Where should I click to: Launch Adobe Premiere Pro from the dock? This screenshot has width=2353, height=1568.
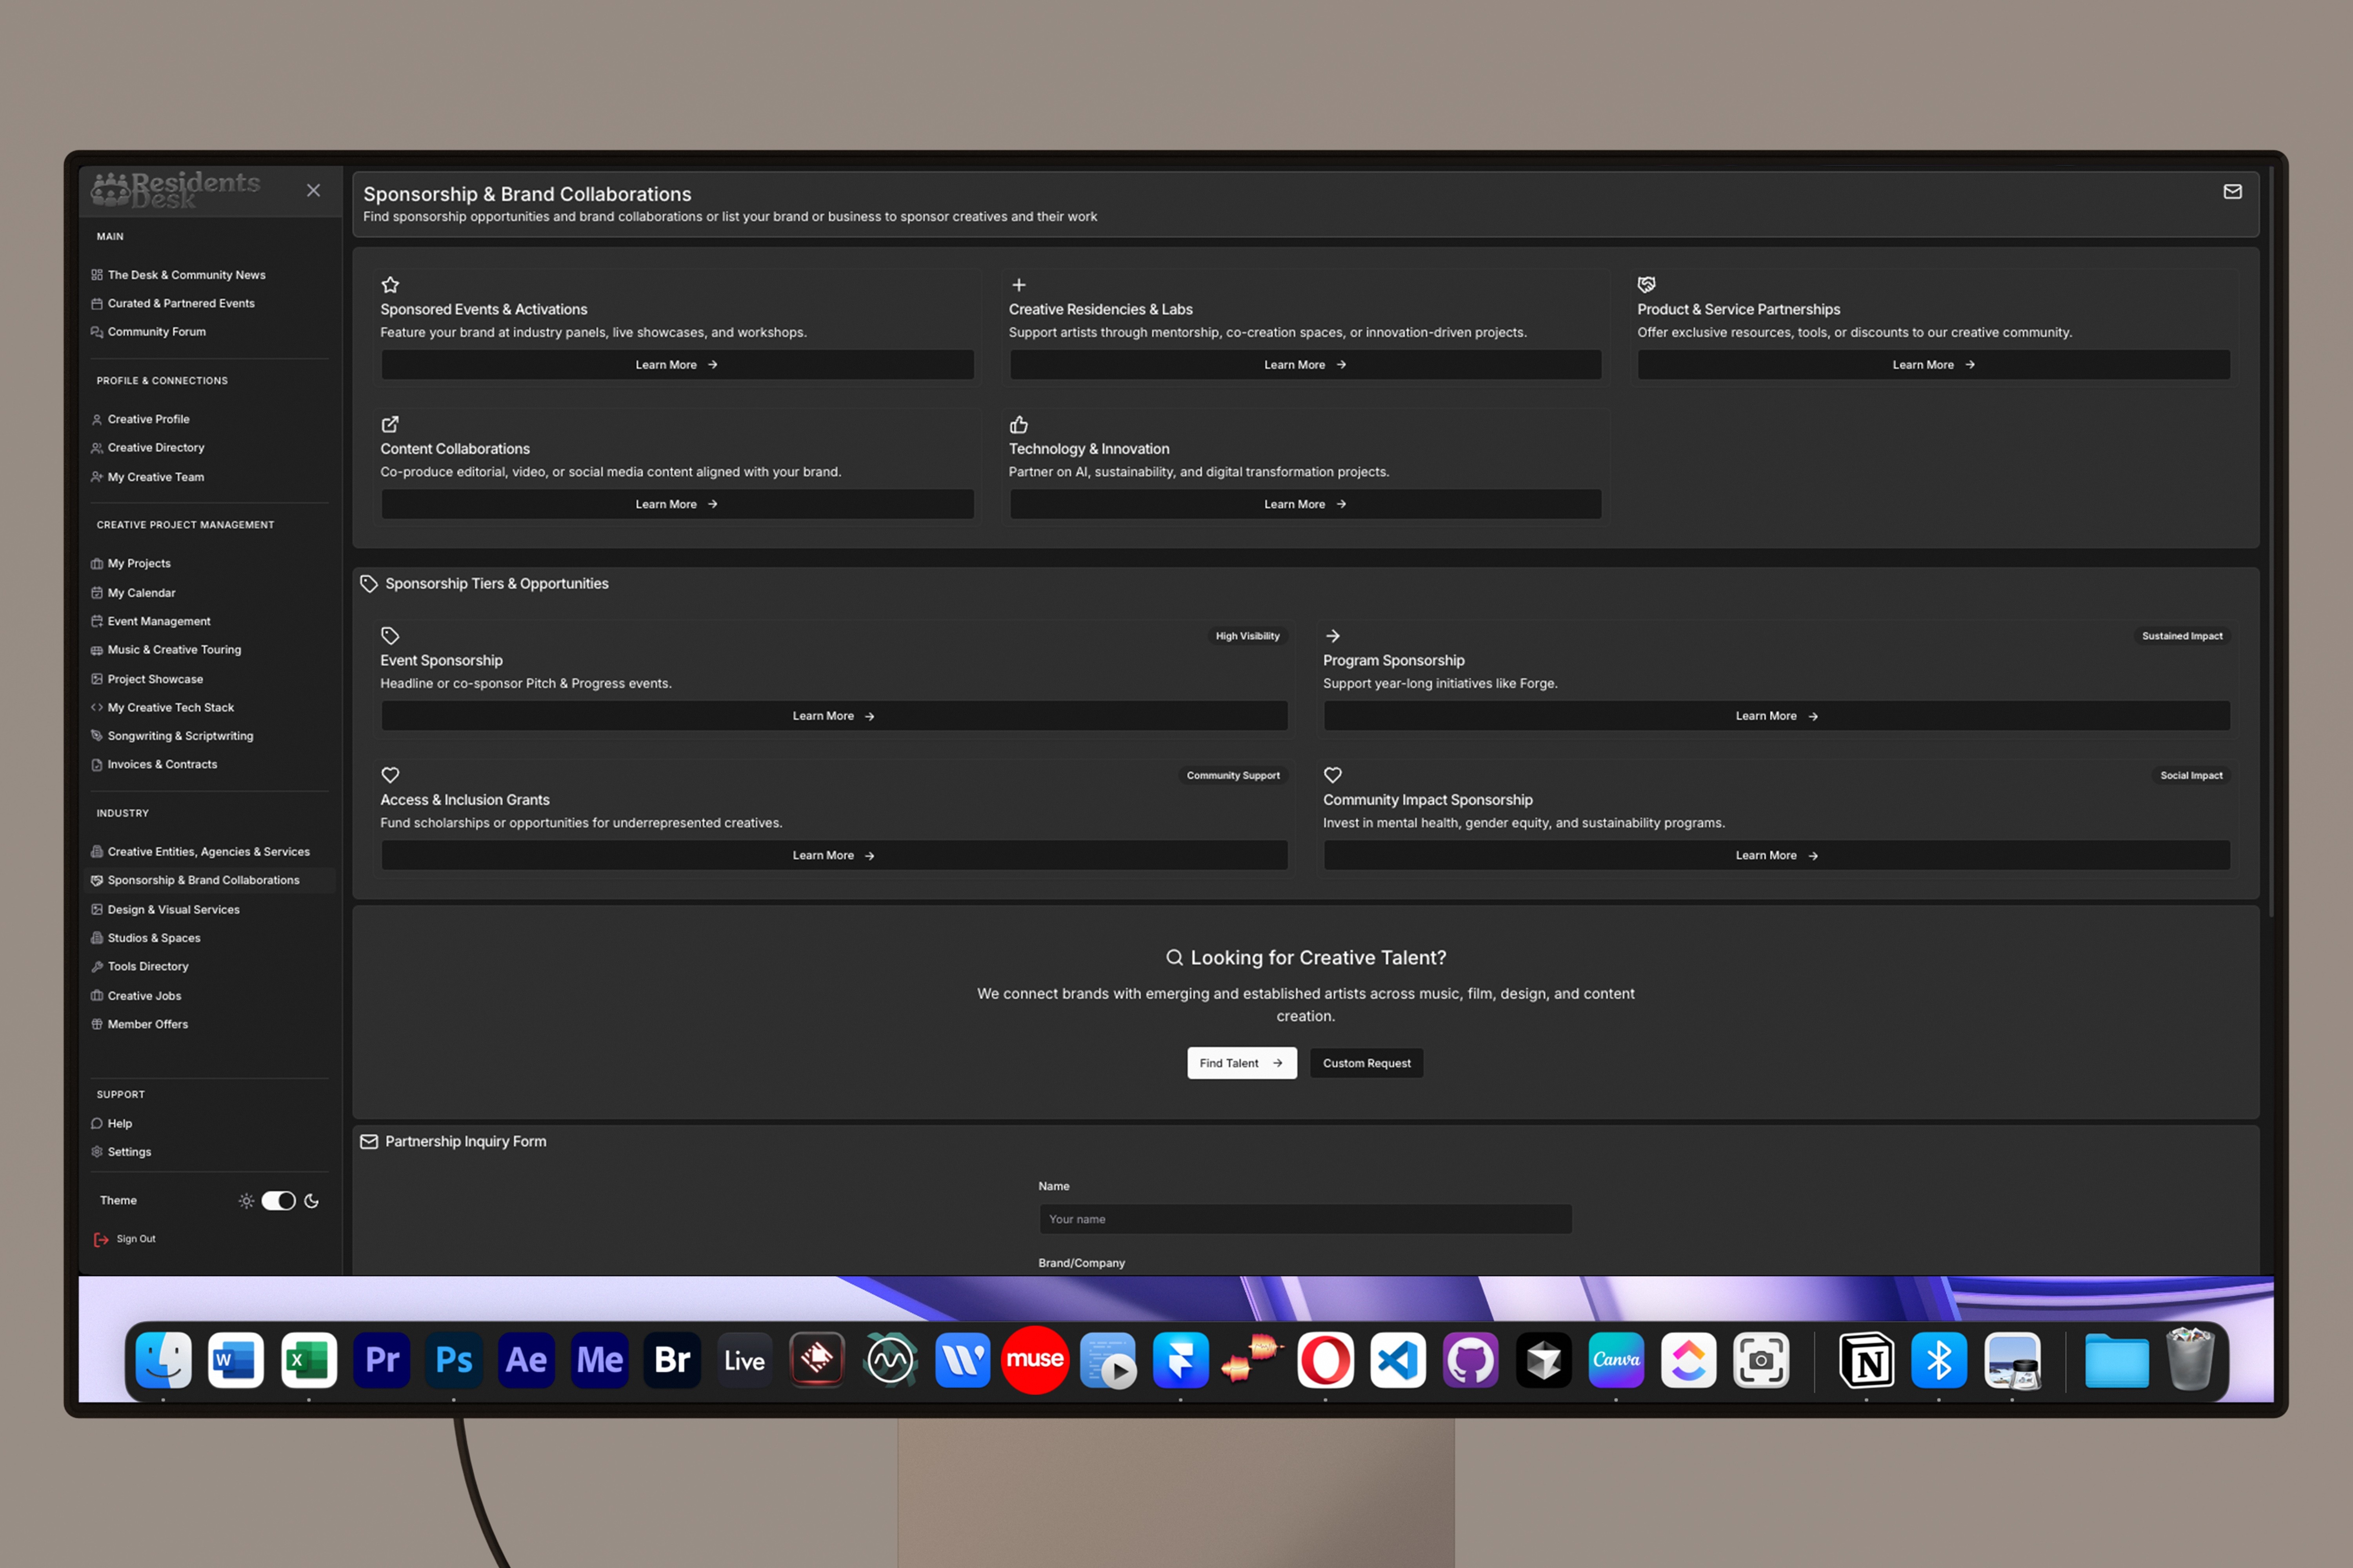381,1360
